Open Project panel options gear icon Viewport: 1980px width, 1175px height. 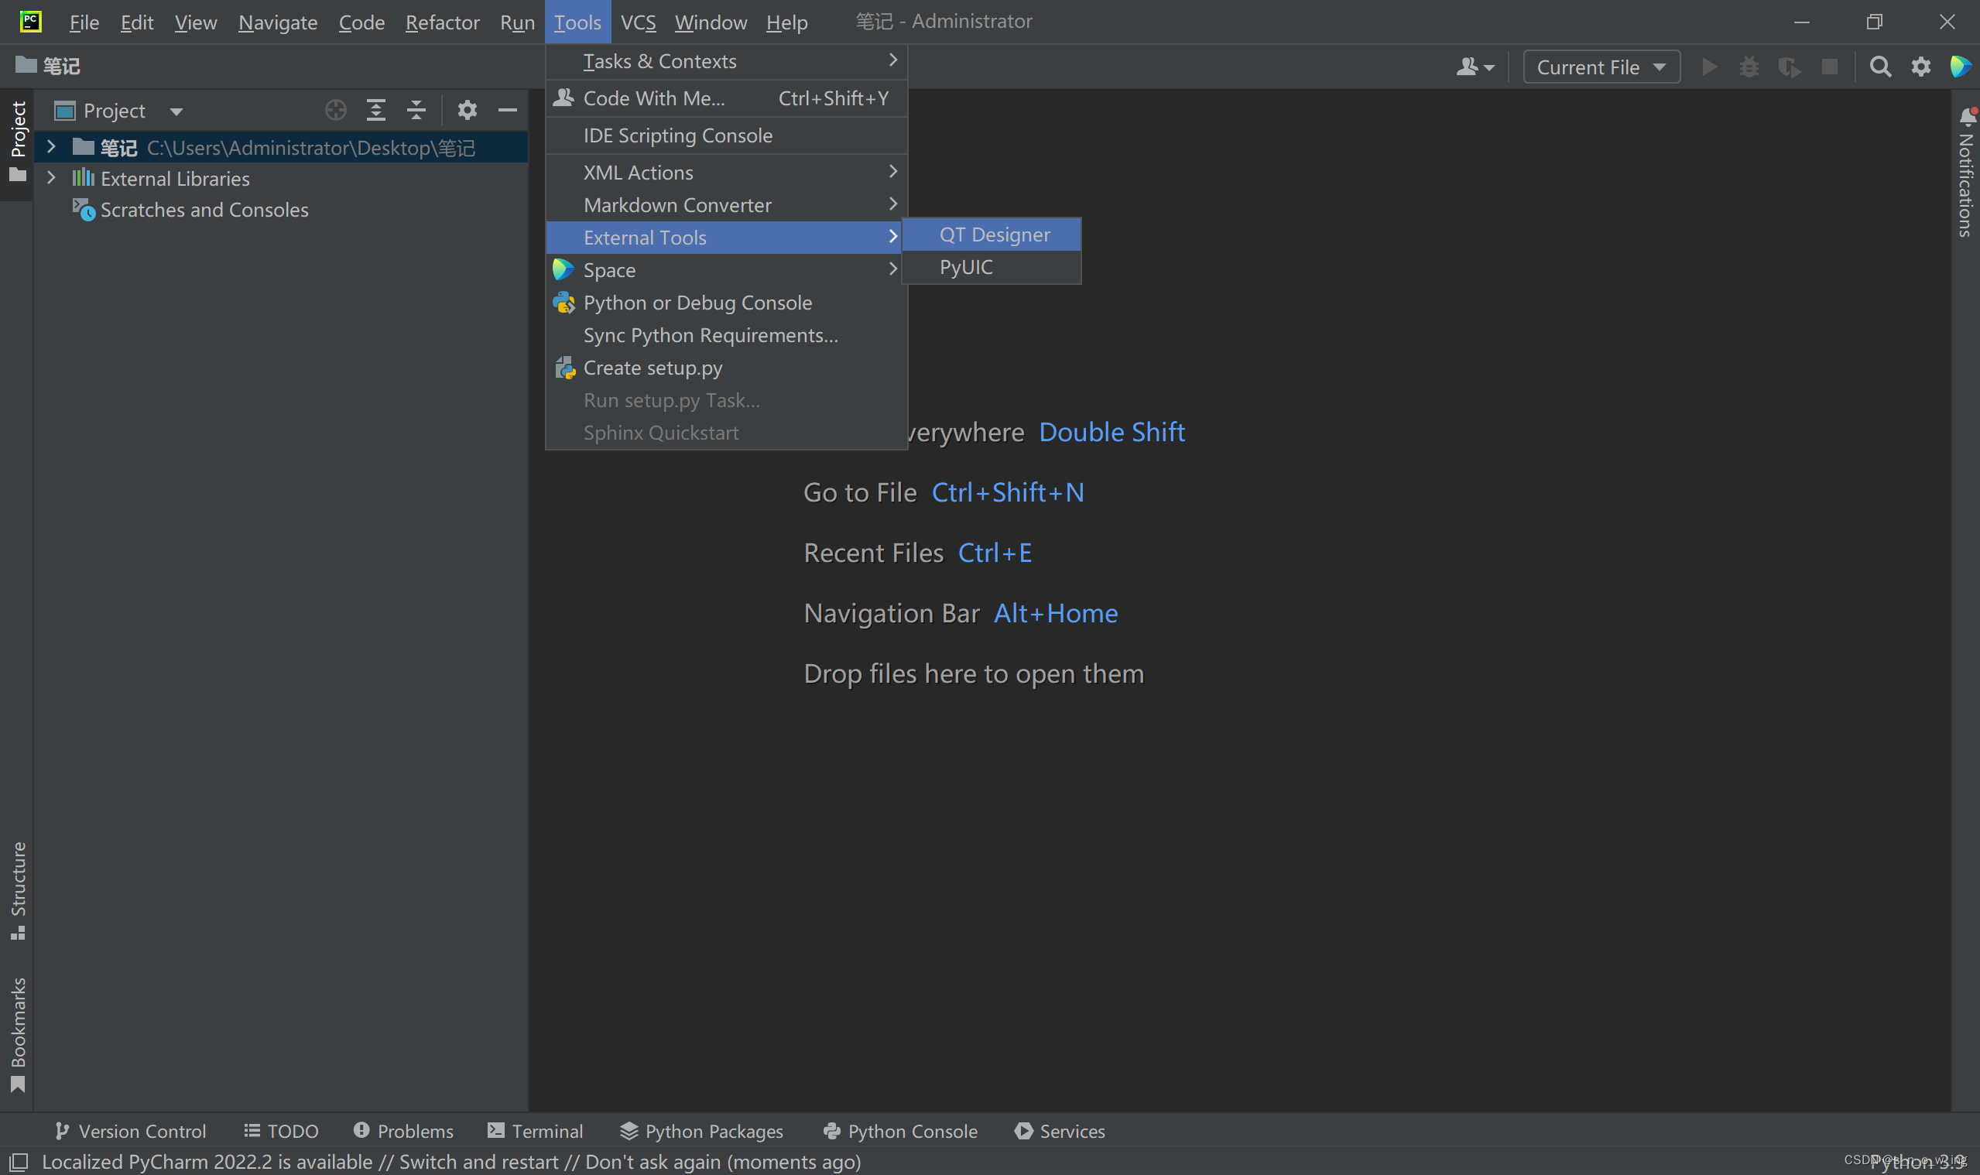tap(467, 111)
